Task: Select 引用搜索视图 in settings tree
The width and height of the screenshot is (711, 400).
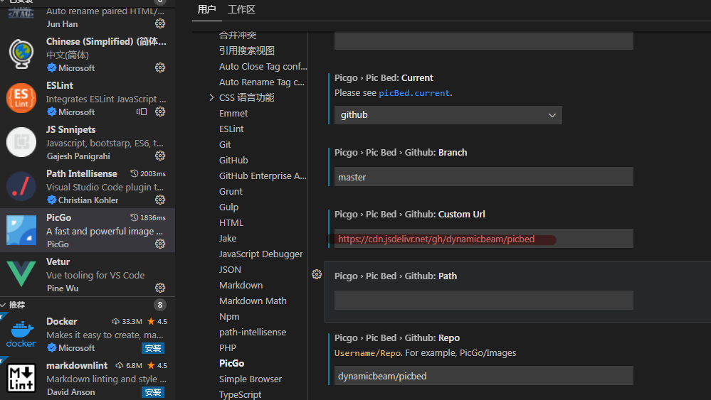Action: (247, 50)
